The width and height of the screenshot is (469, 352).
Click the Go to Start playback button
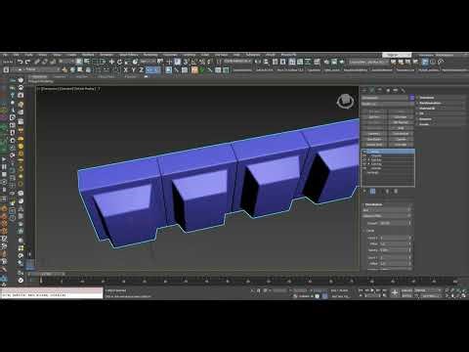361,290
